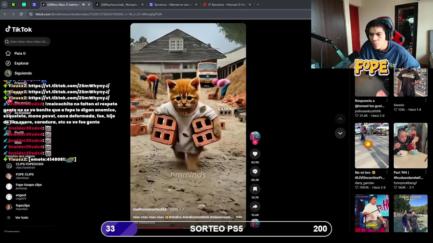433x243 pixels.
Task: Reload the page in the browser
Action: [21, 14]
